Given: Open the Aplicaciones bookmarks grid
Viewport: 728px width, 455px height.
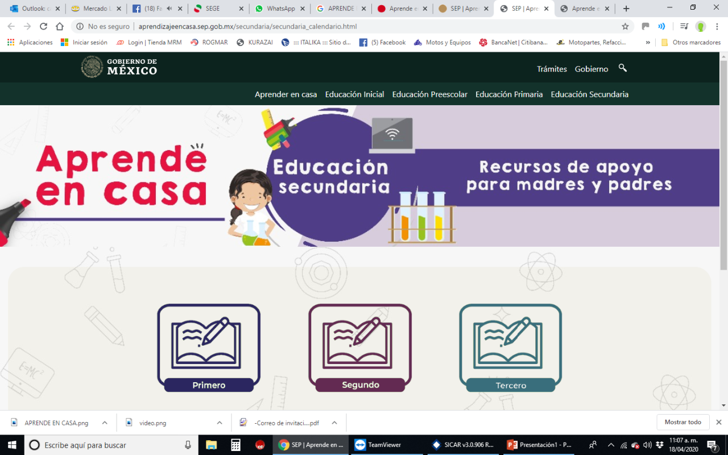Looking at the screenshot, I should click(30, 42).
